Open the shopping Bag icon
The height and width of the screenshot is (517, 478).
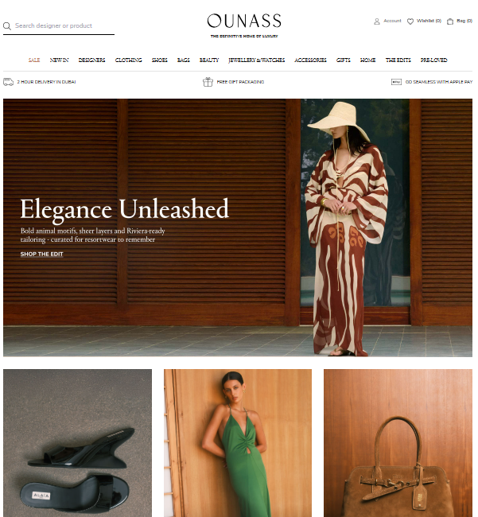(450, 21)
